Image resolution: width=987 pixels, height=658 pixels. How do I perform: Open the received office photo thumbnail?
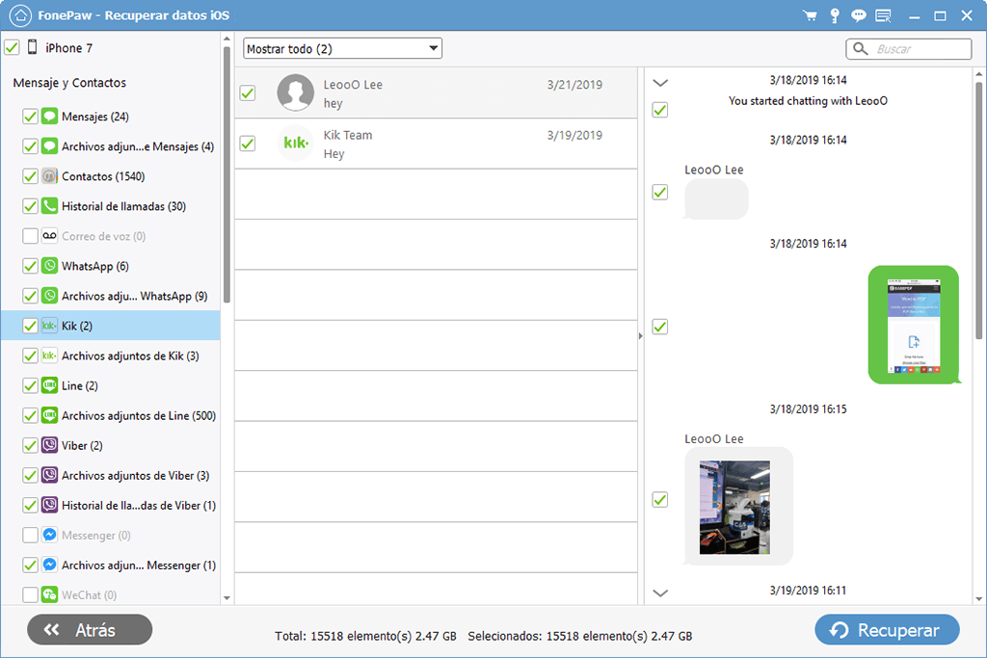click(x=734, y=507)
